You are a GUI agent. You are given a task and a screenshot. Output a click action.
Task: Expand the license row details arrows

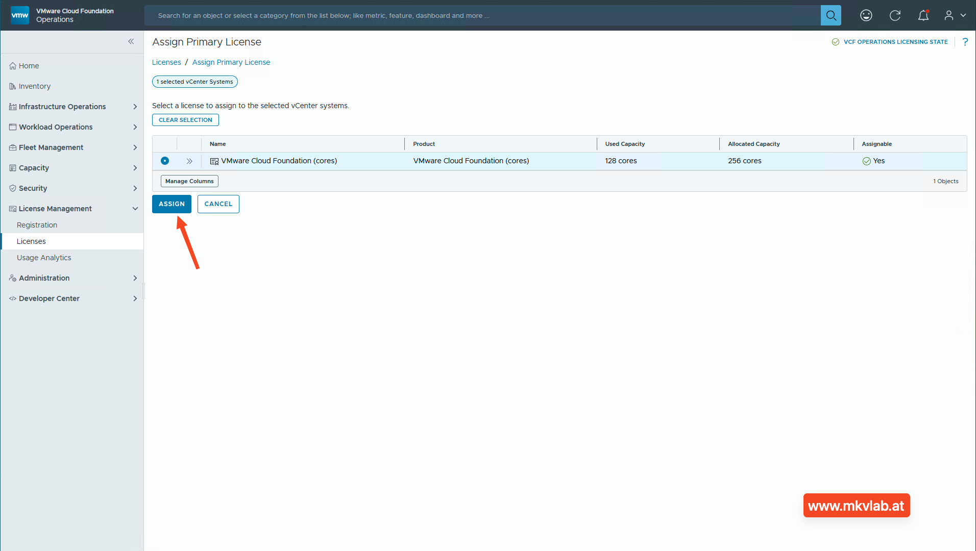(189, 161)
